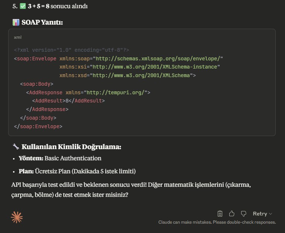Click the 'Claude can make mistakes' disclaimer text
Screen dimensions: 285x233
click(x=217, y=222)
